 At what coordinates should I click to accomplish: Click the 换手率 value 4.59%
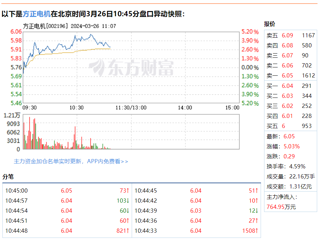pyautogui.click(x=297, y=166)
